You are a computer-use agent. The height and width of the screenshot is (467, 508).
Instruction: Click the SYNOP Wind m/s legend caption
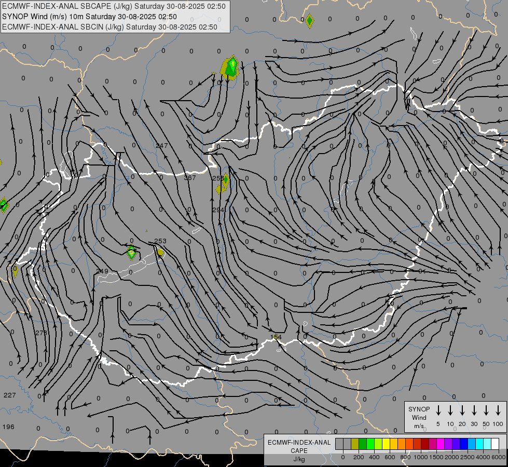pos(419,417)
